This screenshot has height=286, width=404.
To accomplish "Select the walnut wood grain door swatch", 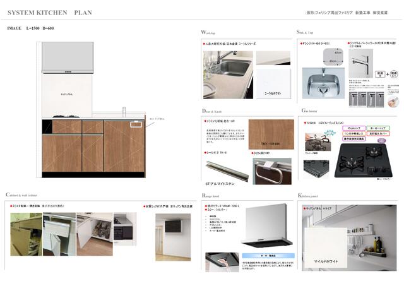I will coord(271,134).
